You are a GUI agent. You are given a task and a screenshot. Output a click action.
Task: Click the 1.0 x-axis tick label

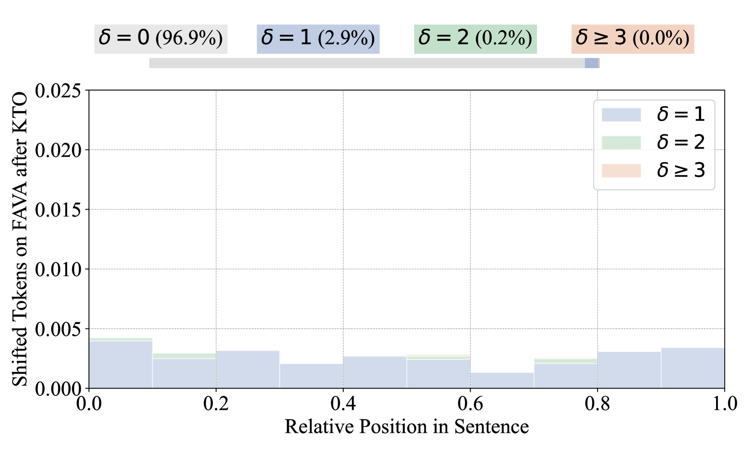pos(724,404)
